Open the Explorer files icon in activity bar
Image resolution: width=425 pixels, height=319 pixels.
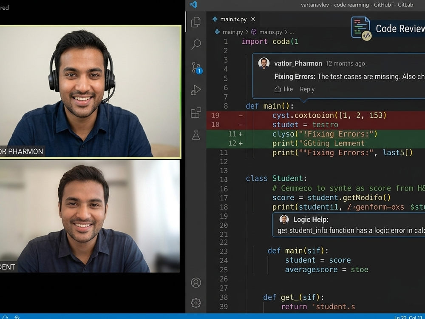(x=195, y=22)
